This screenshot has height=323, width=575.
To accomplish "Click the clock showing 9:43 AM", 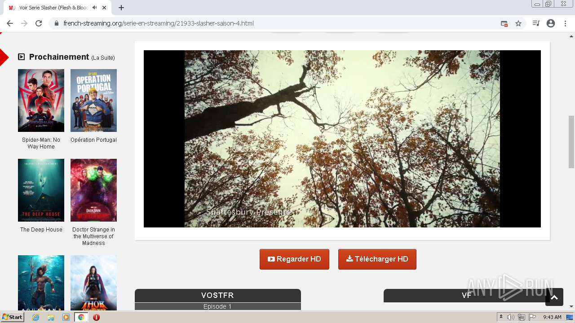I will click(x=552, y=317).
